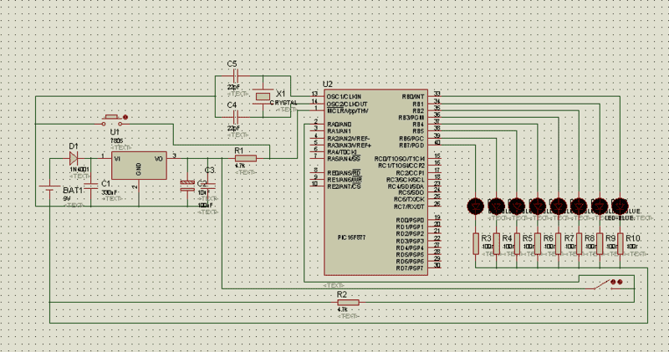Click the BAT1 reference label
Image resolution: width=669 pixels, height=352 pixels.
[x=73, y=191]
